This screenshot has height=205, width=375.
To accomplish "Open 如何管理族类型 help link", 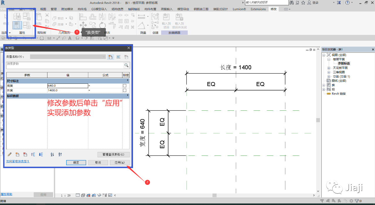I will [x=18, y=161].
